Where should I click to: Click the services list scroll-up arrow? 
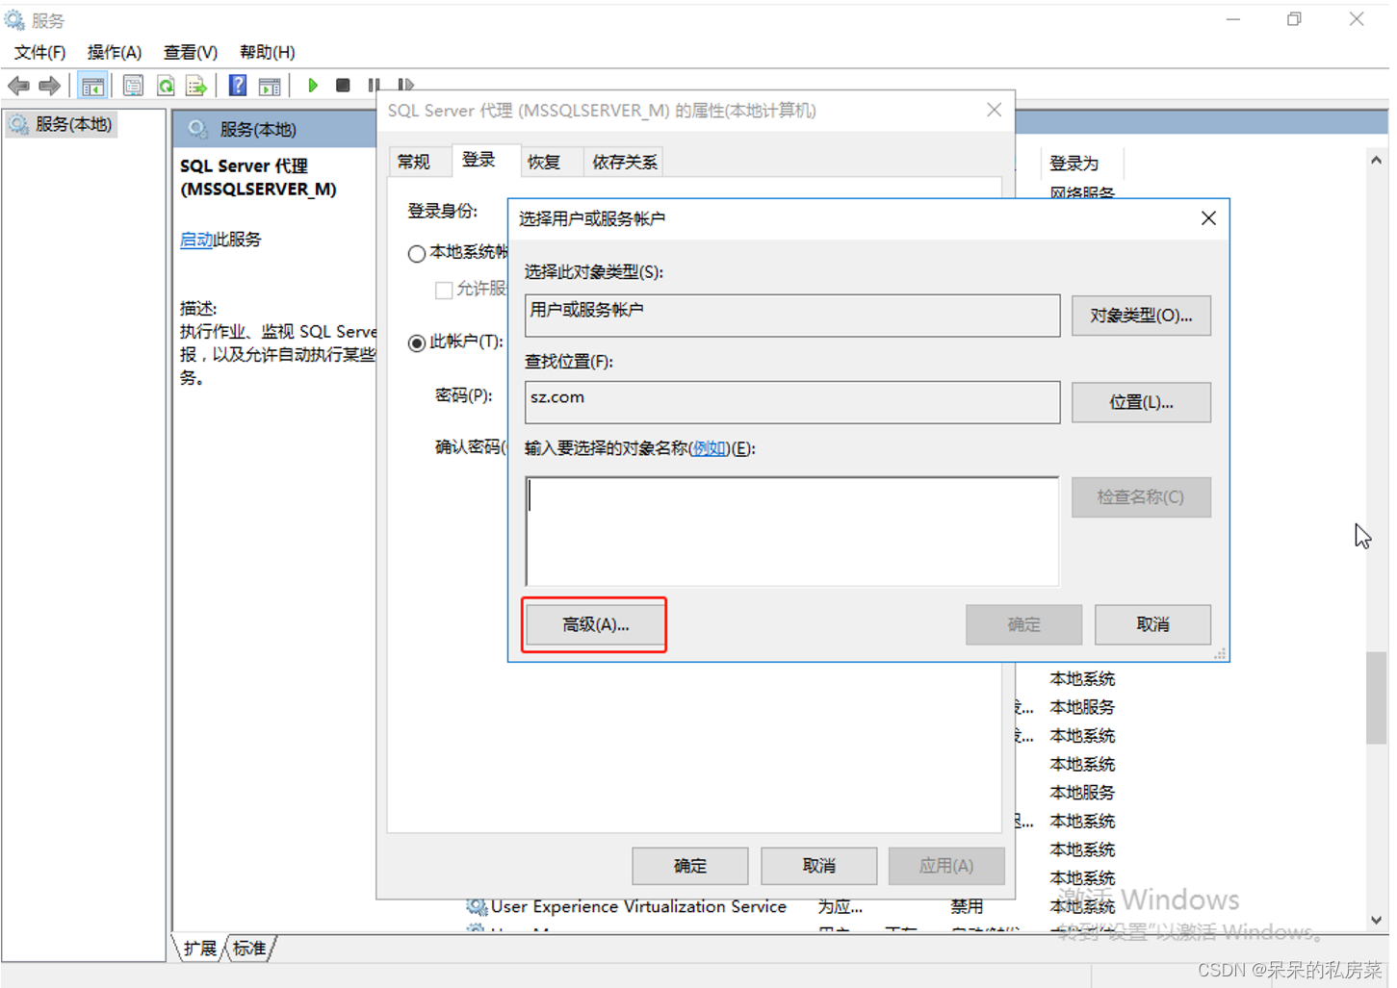pyautogui.click(x=1377, y=161)
